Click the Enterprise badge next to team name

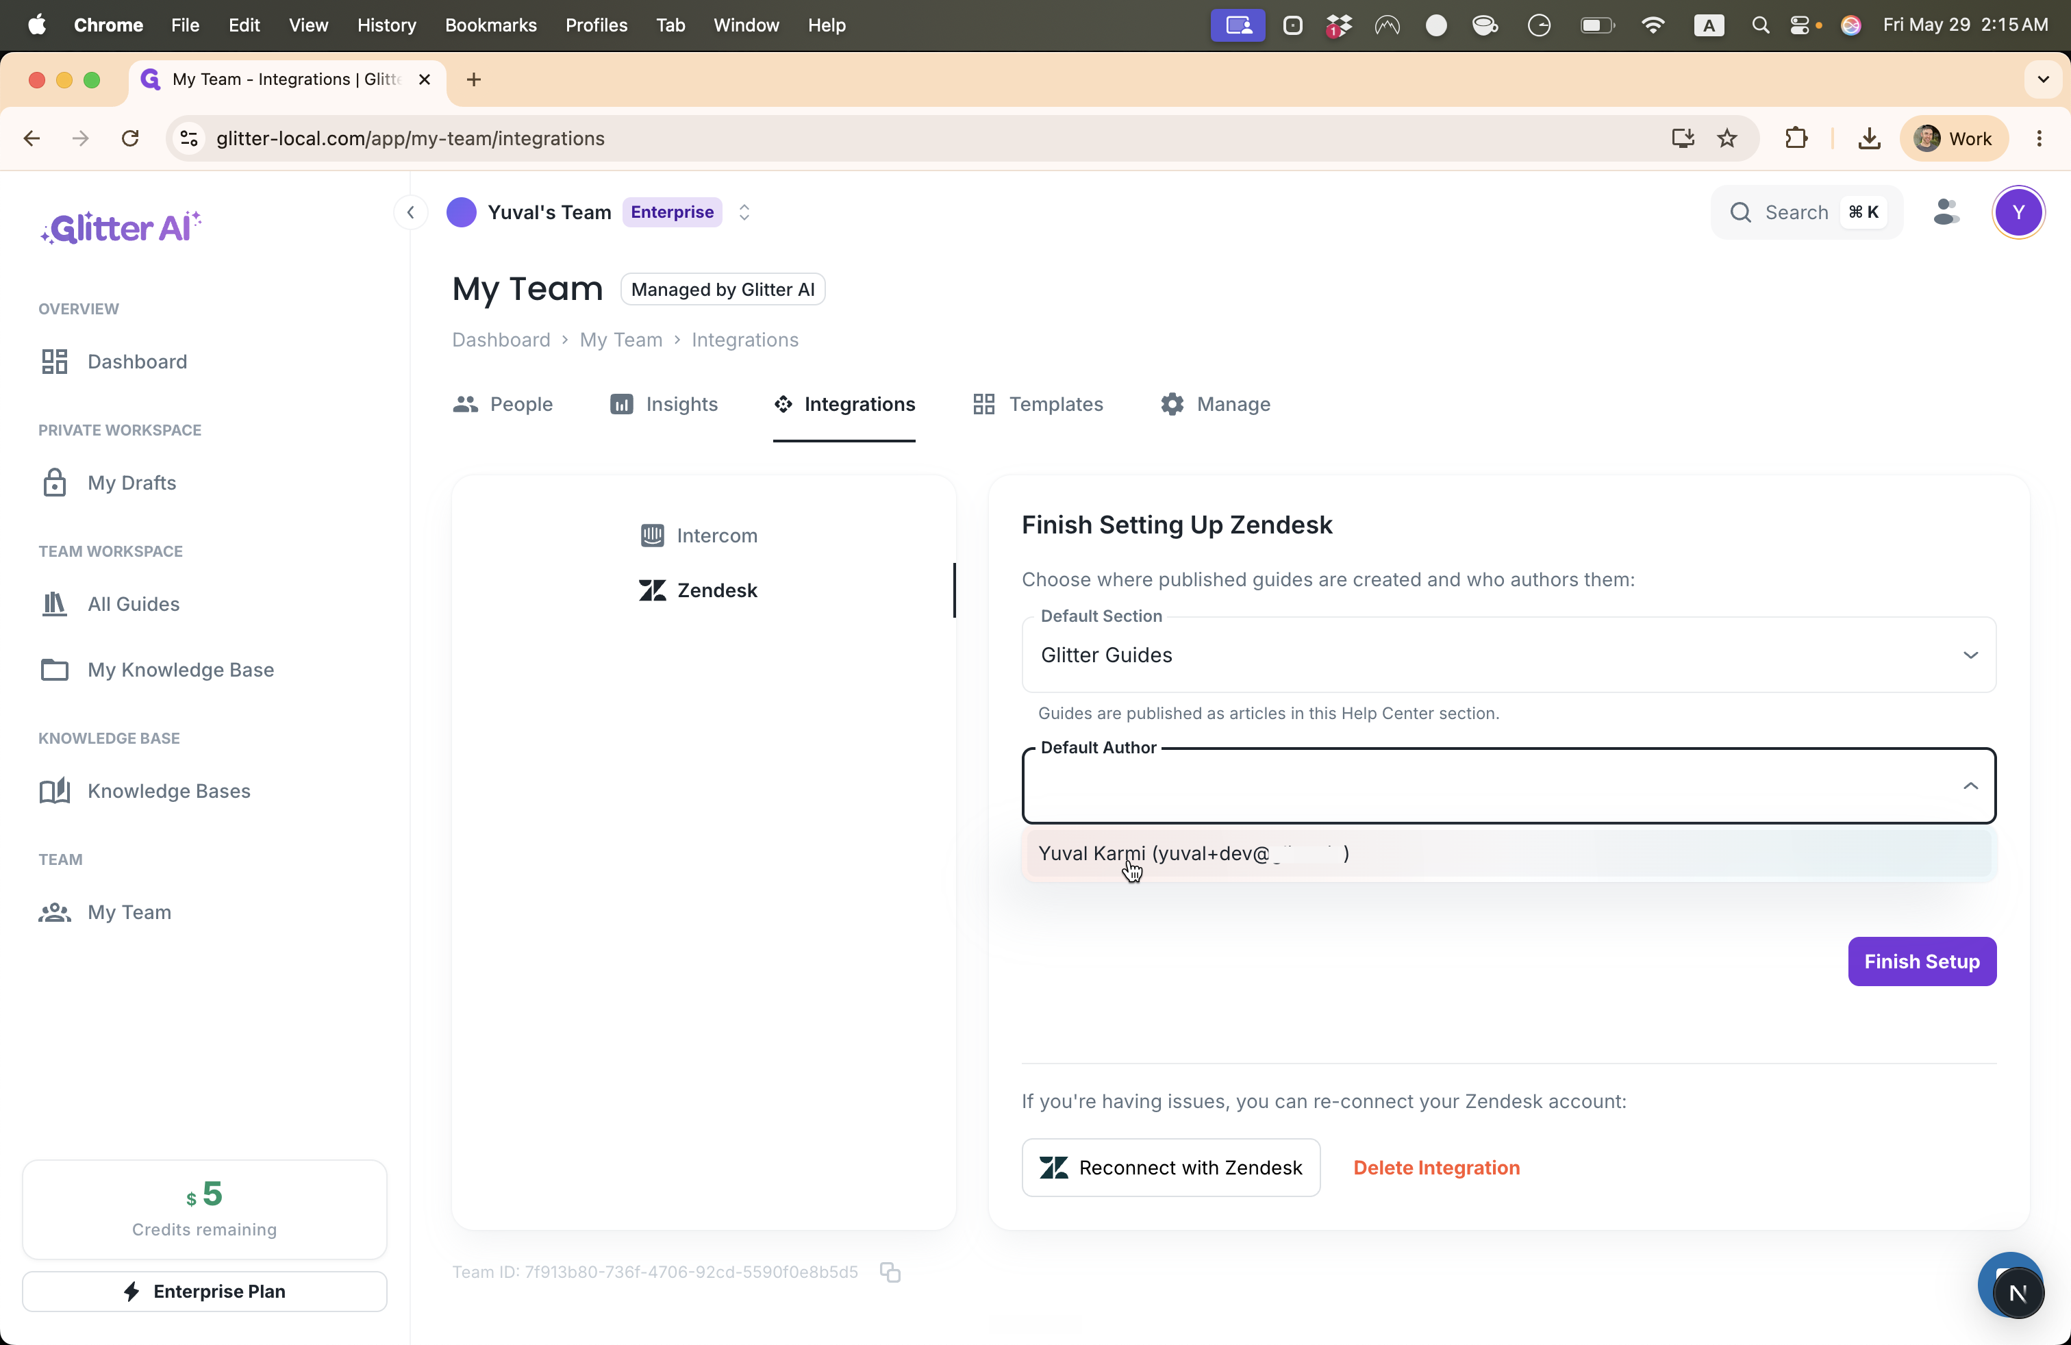coord(672,212)
